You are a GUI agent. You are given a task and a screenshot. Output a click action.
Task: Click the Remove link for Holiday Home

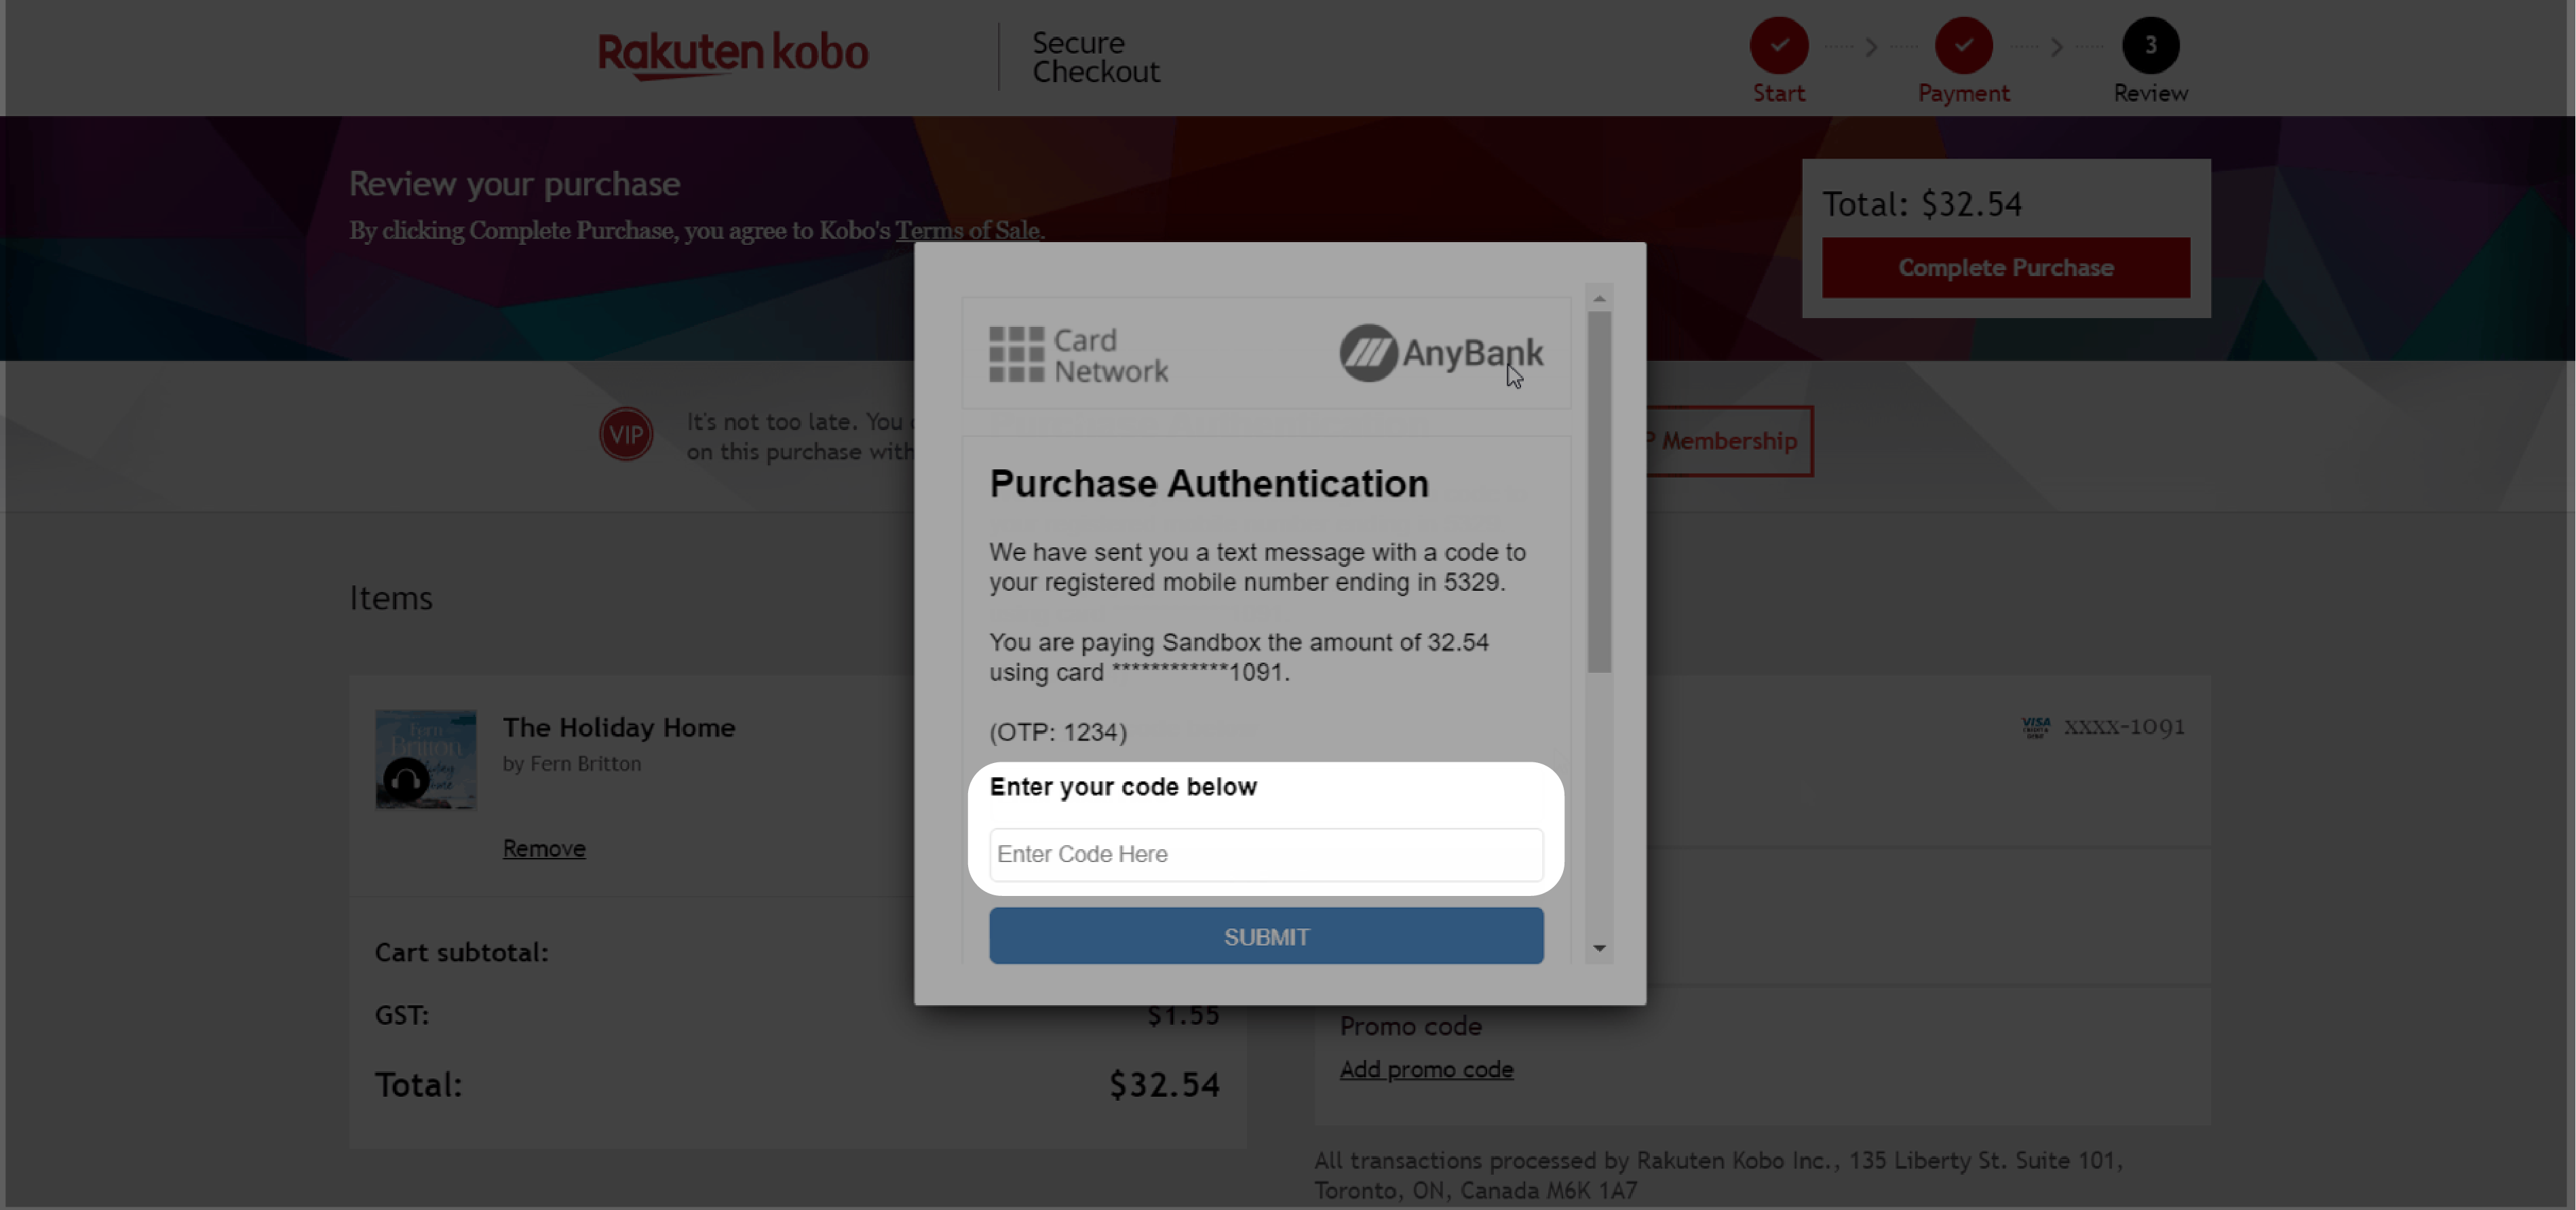tap(545, 847)
